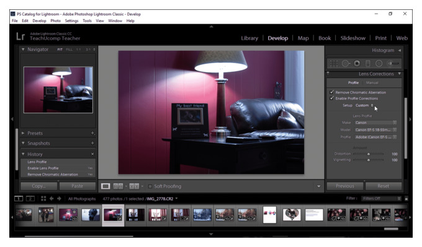Select the Graduated Filter tool
Image resolution: width=422 pixels, height=247 pixels.
(x=367, y=63)
